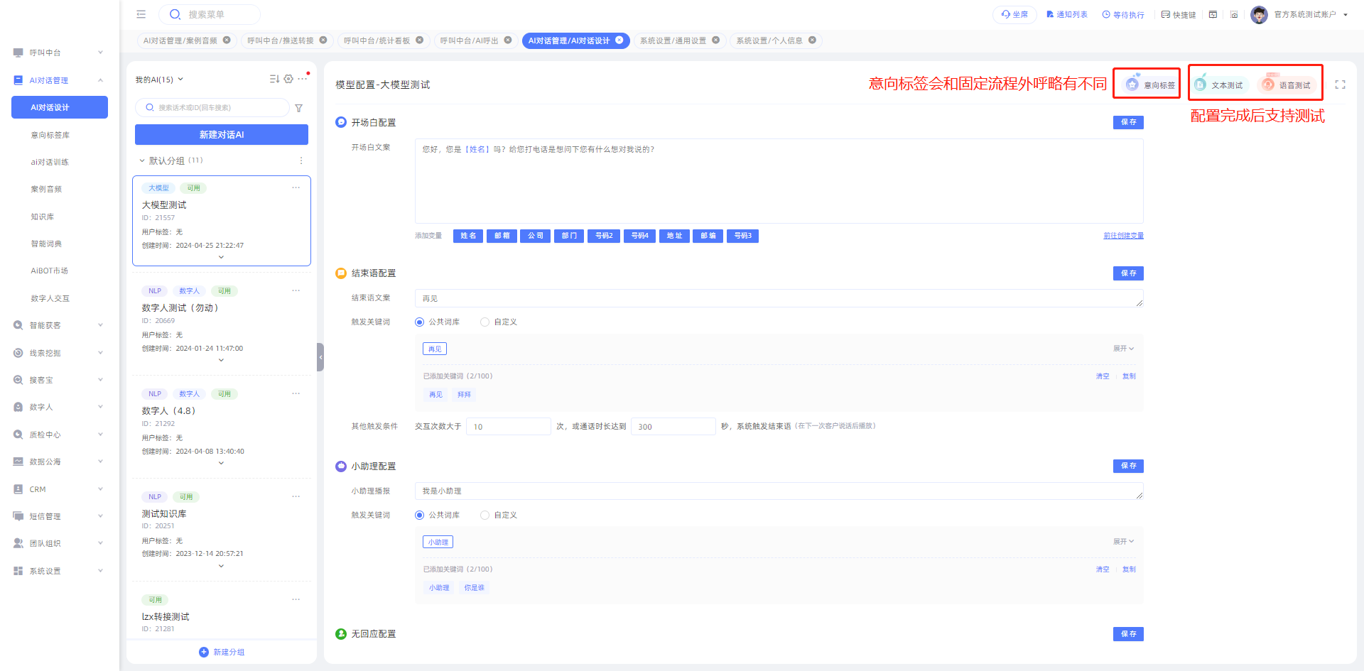
Task: Expand the 结束语 keyword list with 展开
Action: click(1123, 349)
